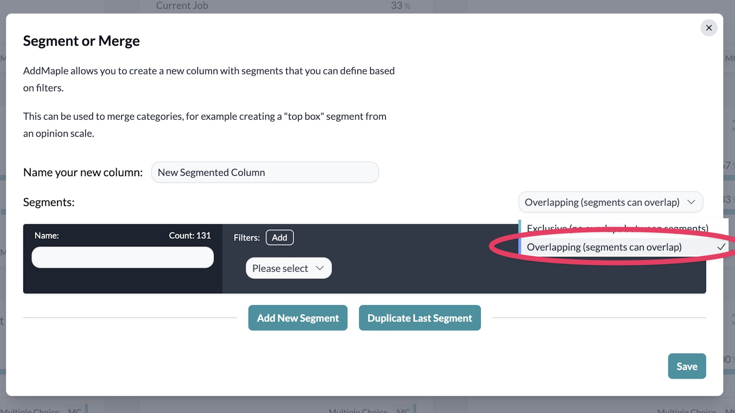Click the Segments section label

tap(48, 202)
